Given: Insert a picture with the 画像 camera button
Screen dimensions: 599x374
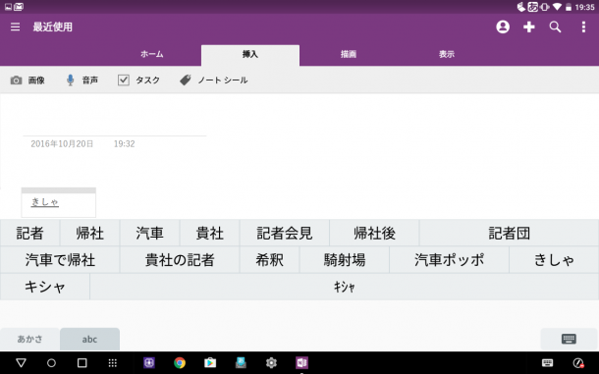Looking at the screenshot, I should (x=27, y=80).
